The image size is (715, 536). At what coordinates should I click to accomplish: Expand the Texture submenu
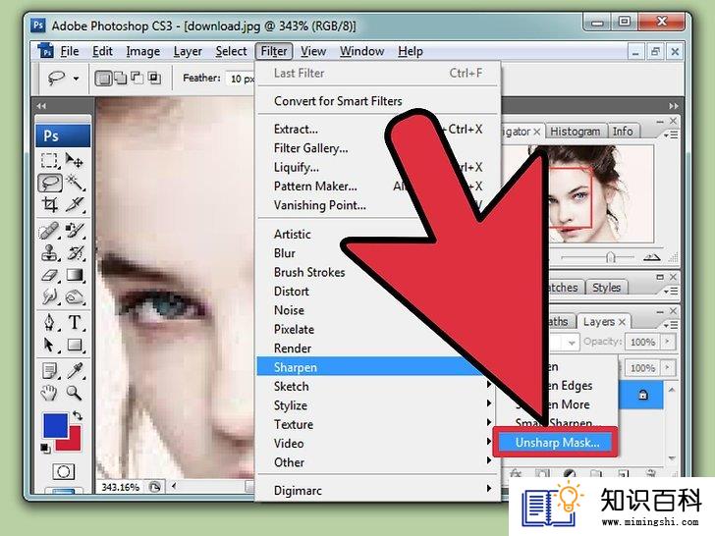click(489, 422)
